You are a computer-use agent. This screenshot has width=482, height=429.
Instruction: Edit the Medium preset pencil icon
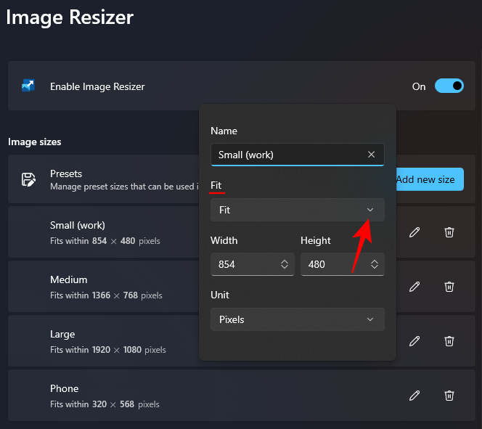(414, 287)
